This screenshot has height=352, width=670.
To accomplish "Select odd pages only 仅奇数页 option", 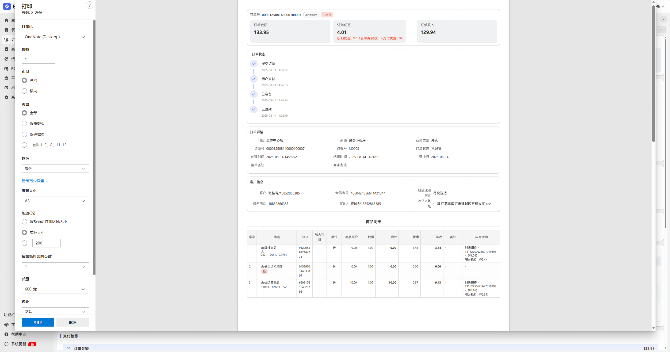I will click(x=24, y=124).
